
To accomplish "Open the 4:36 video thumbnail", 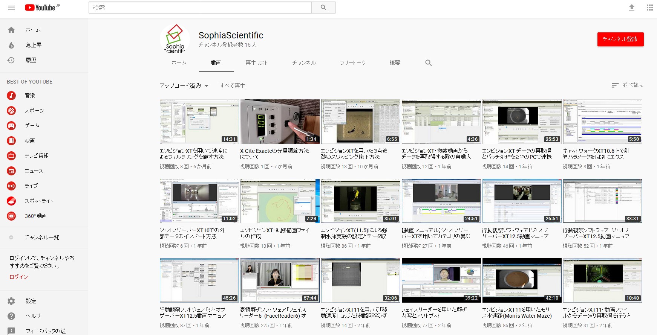I will pos(441,122).
